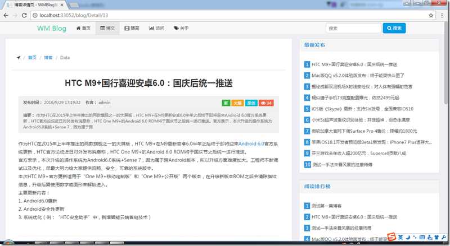
Task: Open latest post 6 about 5s fingerprint
Action: pyautogui.click(x=361, y=120)
